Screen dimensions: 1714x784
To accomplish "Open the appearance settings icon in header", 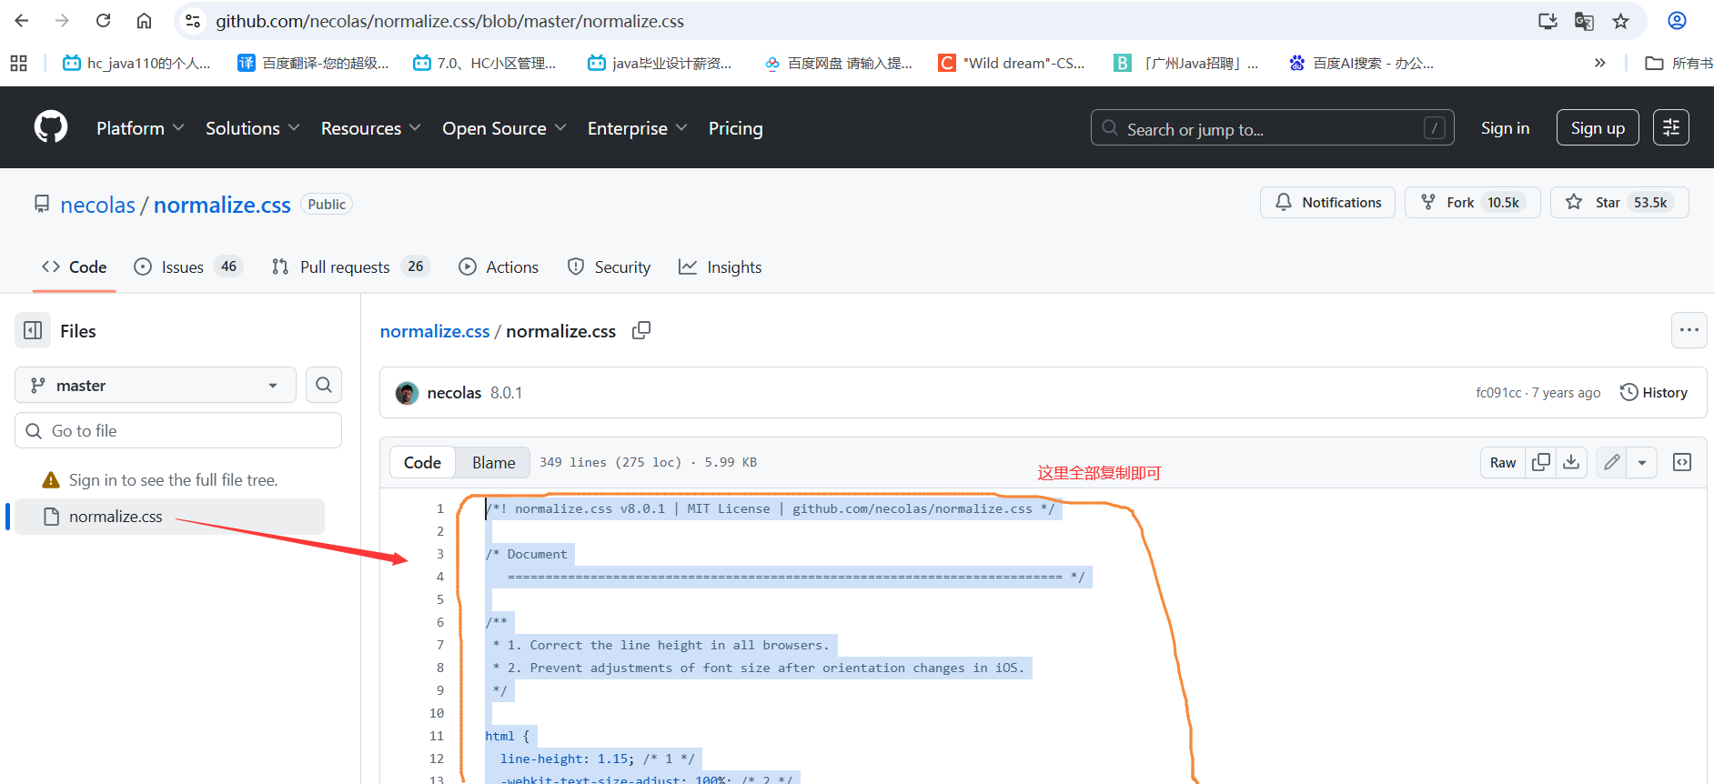I will click(x=1671, y=127).
